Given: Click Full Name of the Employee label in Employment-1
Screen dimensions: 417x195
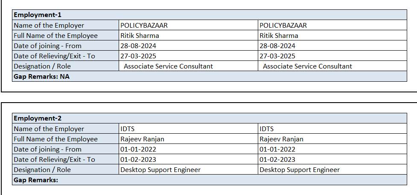Looking at the screenshot, I should [55, 36].
